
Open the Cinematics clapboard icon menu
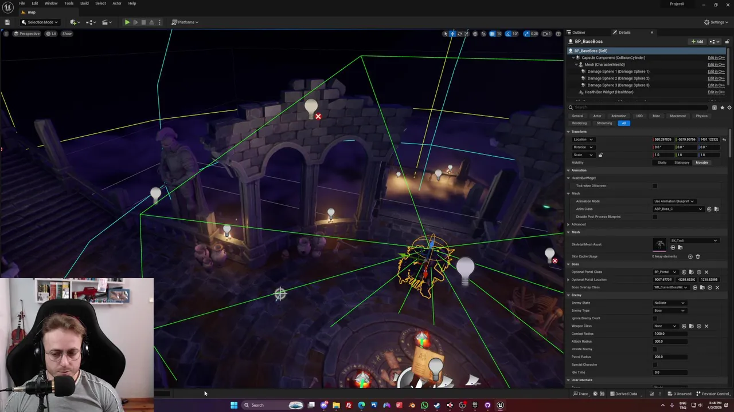click(x=106, y=22)
